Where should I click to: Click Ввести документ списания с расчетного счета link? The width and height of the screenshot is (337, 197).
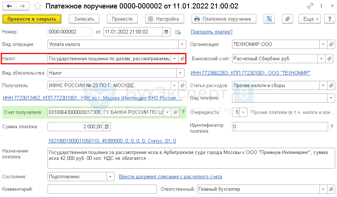coord(170,177)
